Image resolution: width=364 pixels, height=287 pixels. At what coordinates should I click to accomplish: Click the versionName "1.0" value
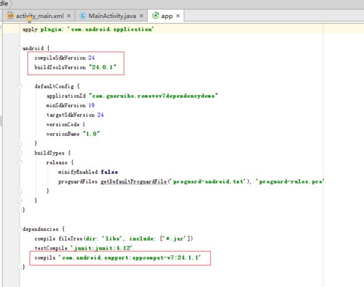tap(91, 134)
